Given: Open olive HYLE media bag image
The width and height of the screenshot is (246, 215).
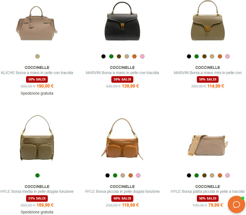Looking at the screenshot, I should point(37,138).
